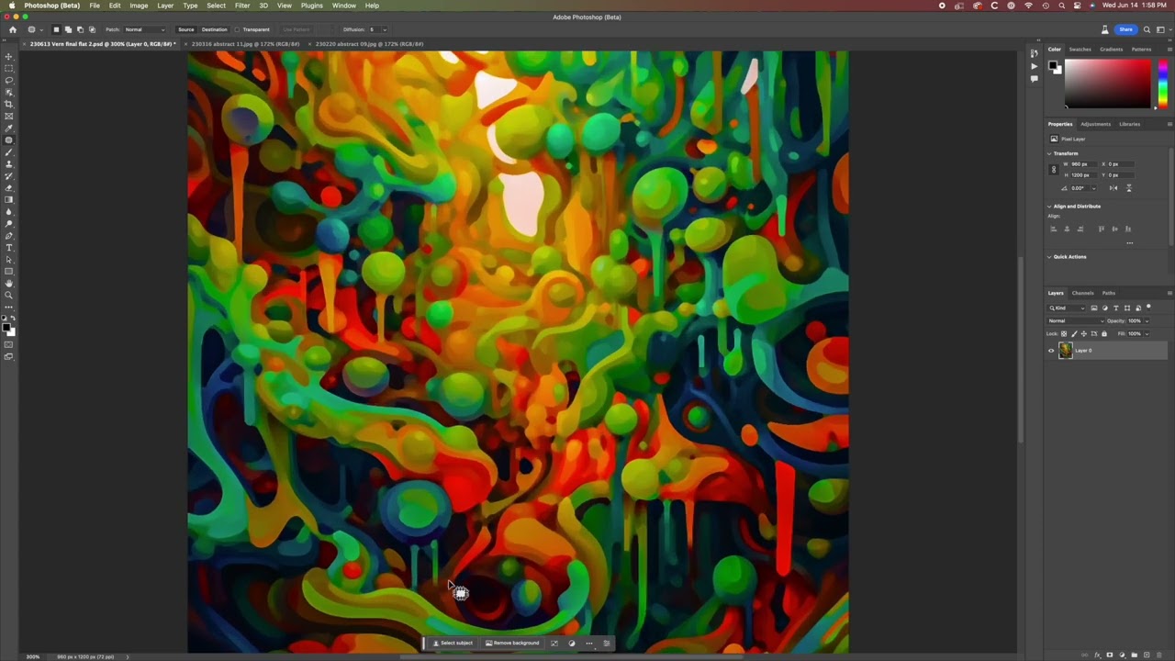
Task: Select the Eraser tool
Action: 9,188
